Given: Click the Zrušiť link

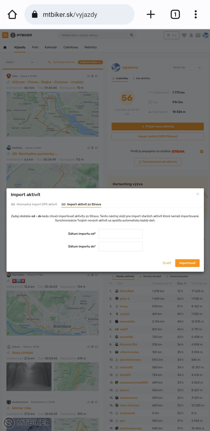Looking at the screenshot, I should 167,263.
